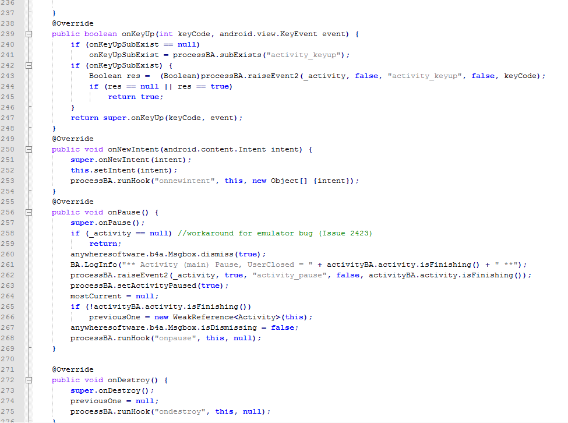Click "new Object[] {intent}" expression
Screen dimensions: 568x423
pos(301,181)
